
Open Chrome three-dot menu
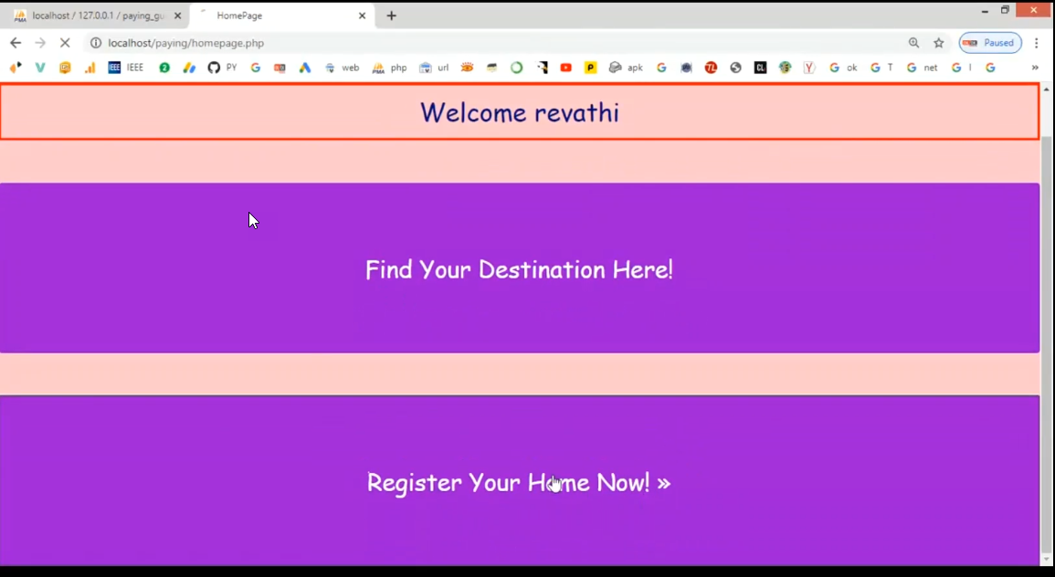click(1036, 43)
